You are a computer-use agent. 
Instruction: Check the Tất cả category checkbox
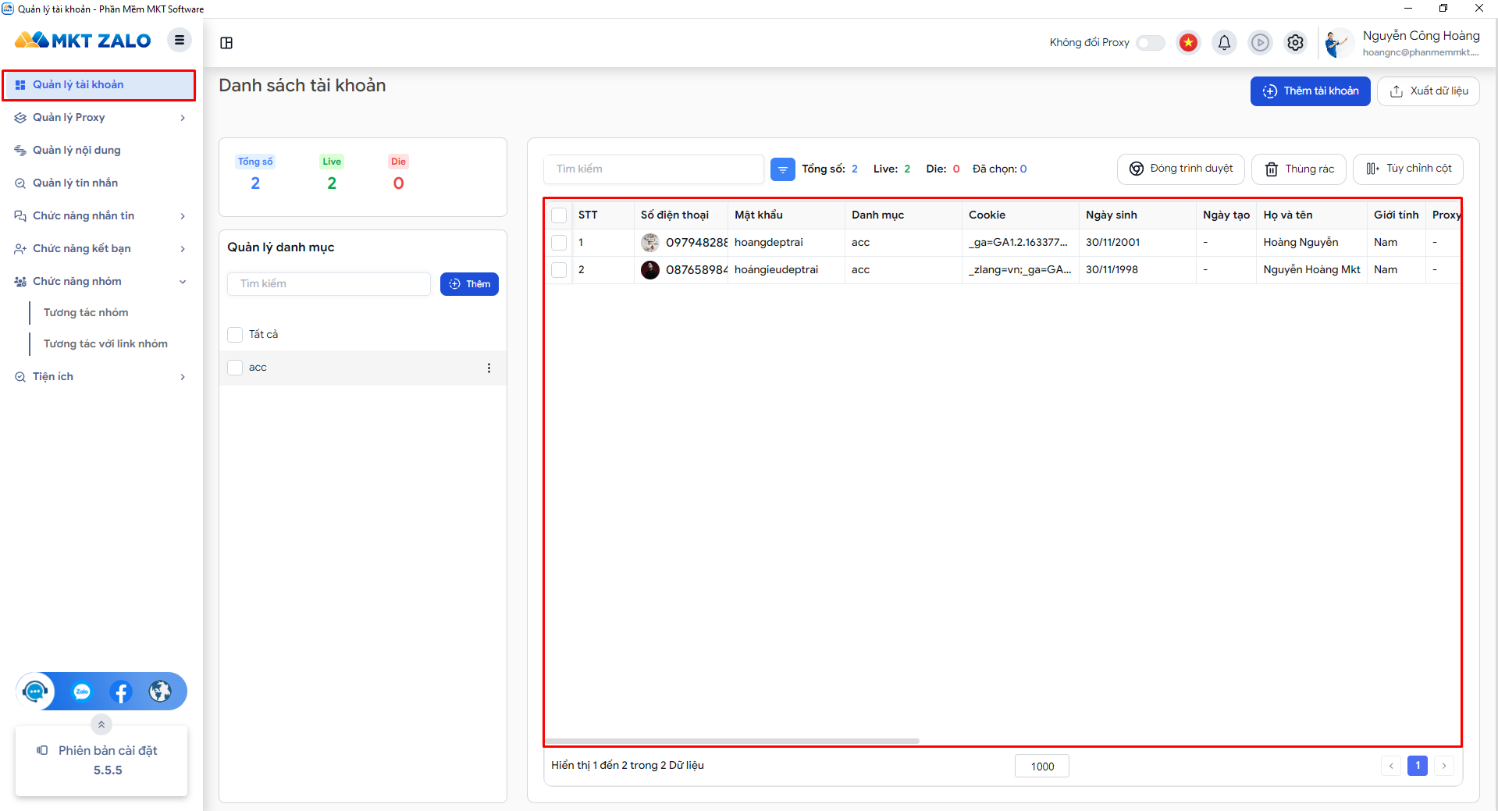[235, 334]
